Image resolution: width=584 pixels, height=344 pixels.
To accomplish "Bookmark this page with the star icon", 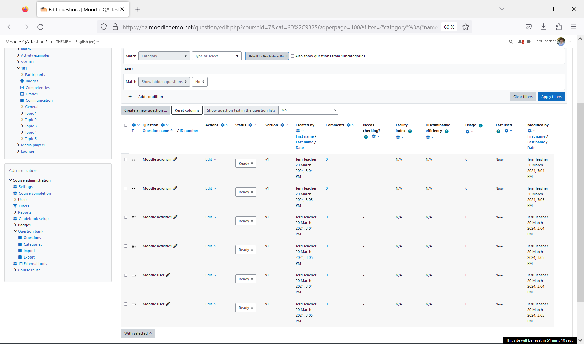I will [x=466, y=27].
